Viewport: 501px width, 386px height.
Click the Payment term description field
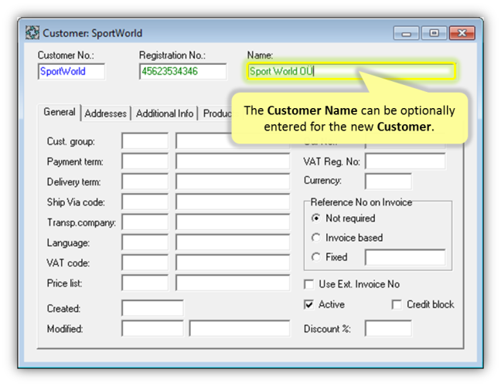pos(233,161)
